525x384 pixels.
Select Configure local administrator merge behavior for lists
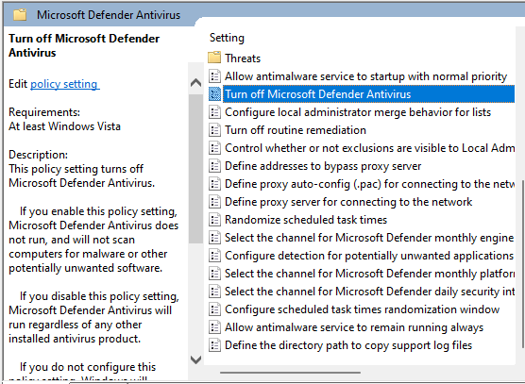tap(358, 112)
